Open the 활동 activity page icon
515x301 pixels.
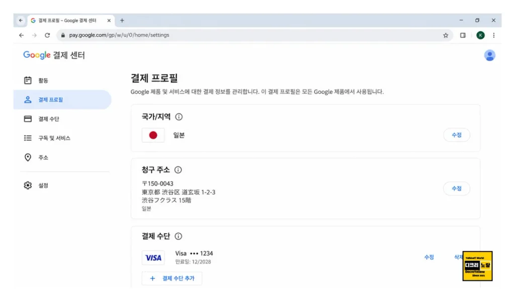[x=28, y=80]
